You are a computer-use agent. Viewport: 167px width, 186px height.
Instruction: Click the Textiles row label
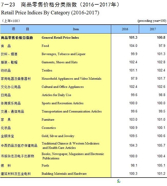tap(47, 70)
